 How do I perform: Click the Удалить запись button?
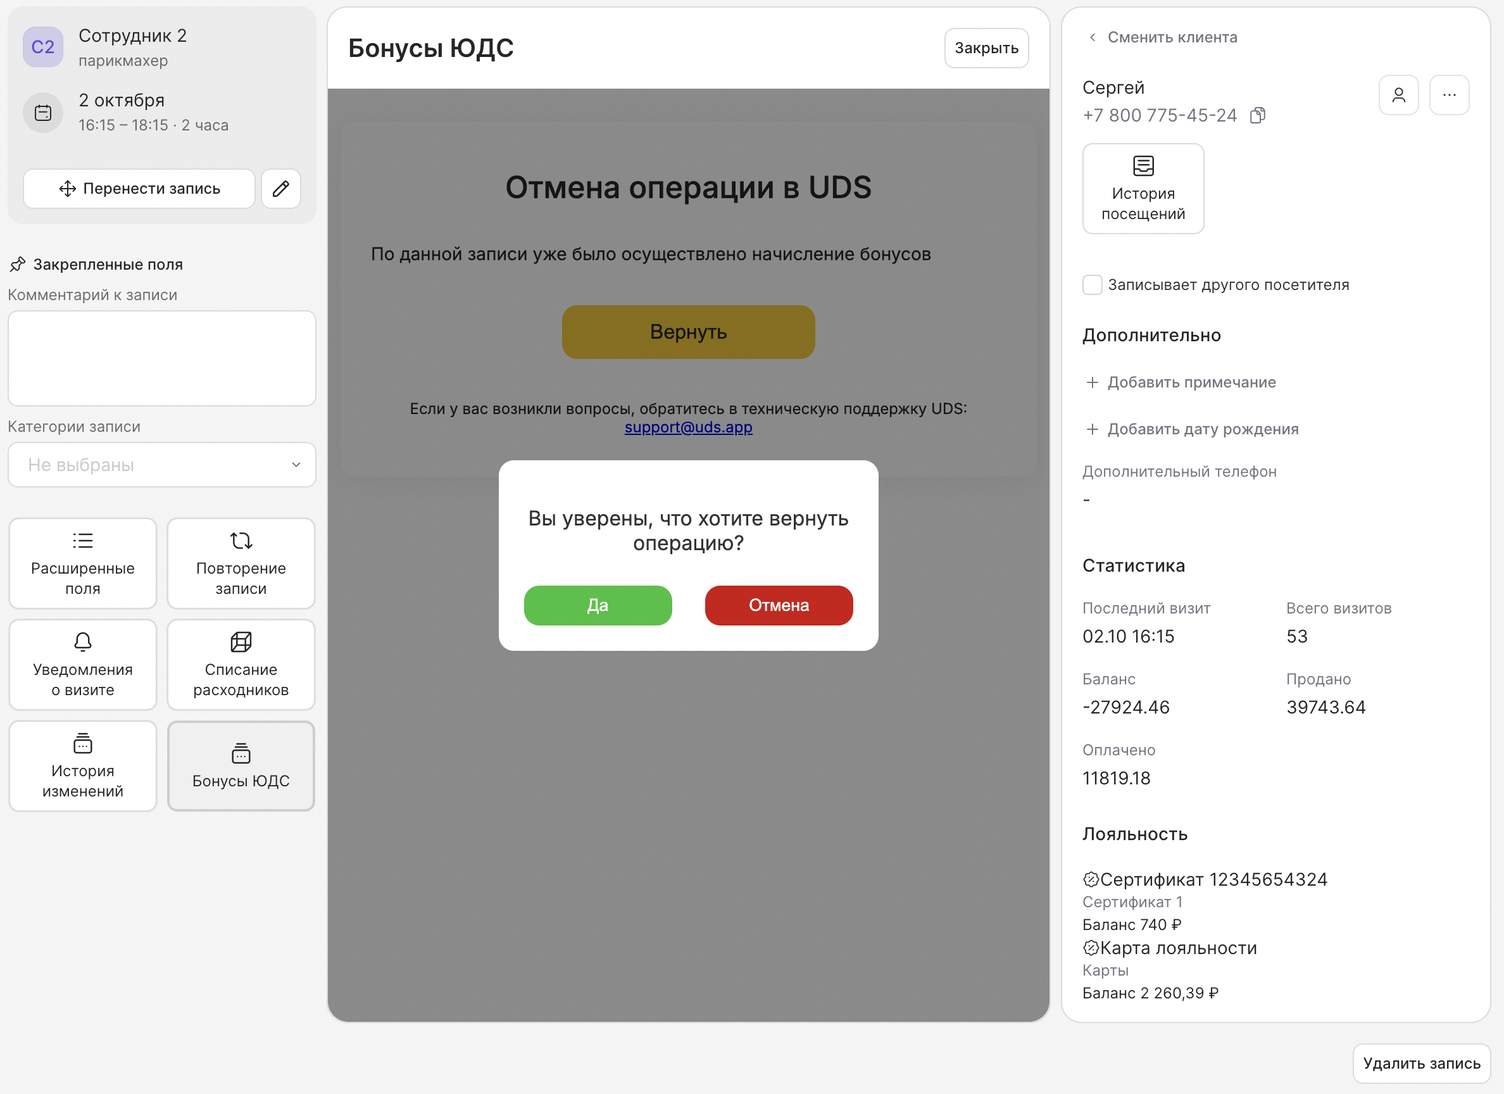point(1421,1064)
